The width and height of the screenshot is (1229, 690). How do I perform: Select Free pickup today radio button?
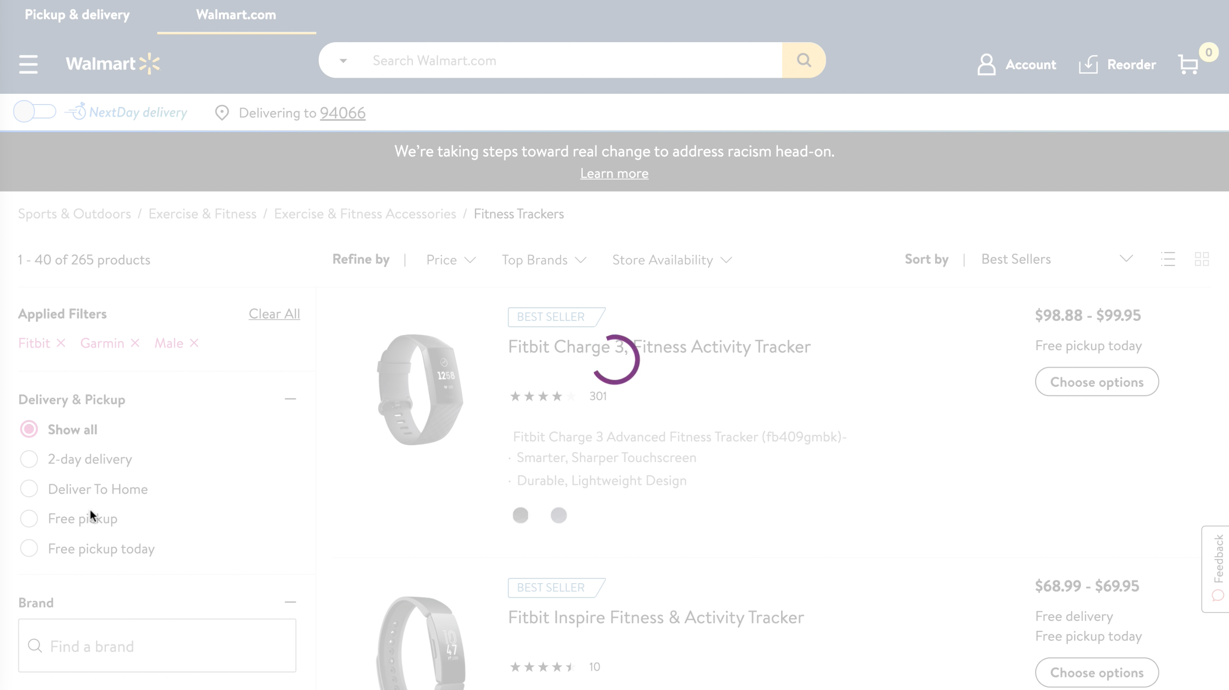point(29,548)
